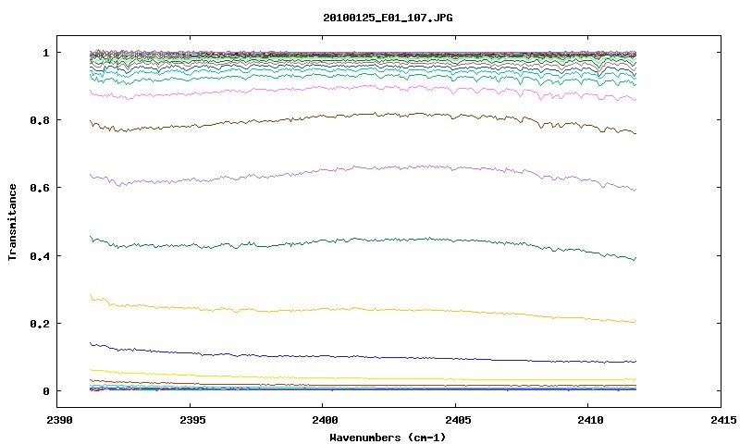This screenshot has width=740, height=444.
Task: Click the yellow spectrum curve near 0.04
Action: (364, 378)
